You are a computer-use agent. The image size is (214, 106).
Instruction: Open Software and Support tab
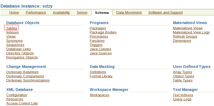pyautogui.click(x=165, y=13)
